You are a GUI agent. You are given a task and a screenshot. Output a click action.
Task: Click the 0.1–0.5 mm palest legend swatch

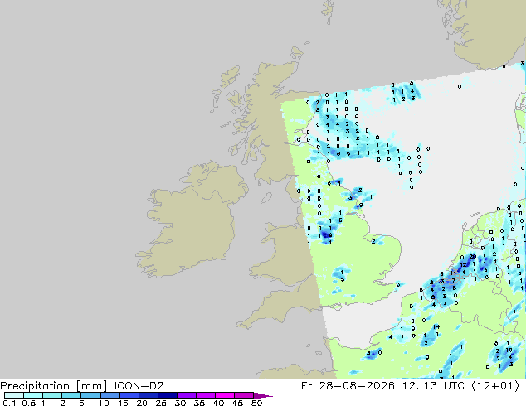[14, 395]
